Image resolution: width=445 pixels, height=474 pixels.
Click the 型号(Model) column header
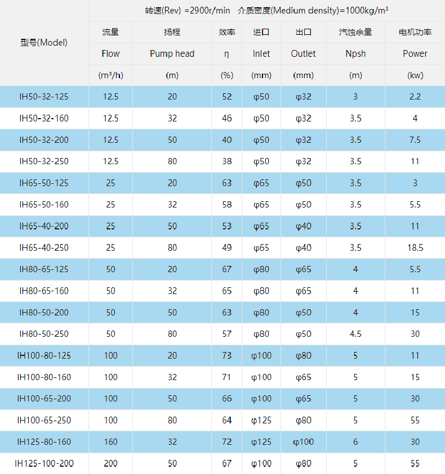(44, 43)
